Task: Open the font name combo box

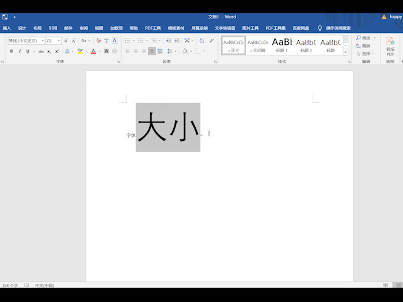Action: click(x=26, y=41)
